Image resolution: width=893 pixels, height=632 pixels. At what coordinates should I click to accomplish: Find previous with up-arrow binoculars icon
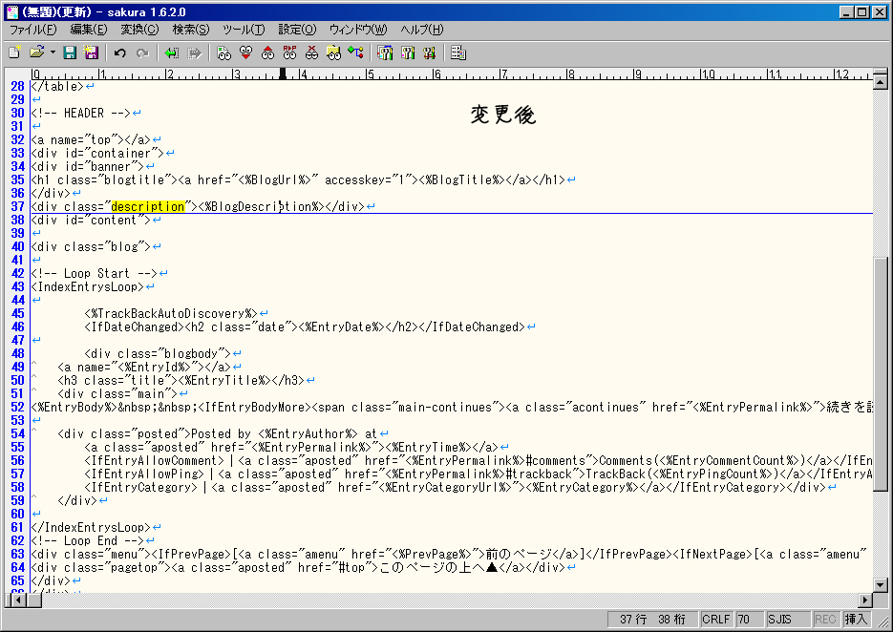click(267, 53)
